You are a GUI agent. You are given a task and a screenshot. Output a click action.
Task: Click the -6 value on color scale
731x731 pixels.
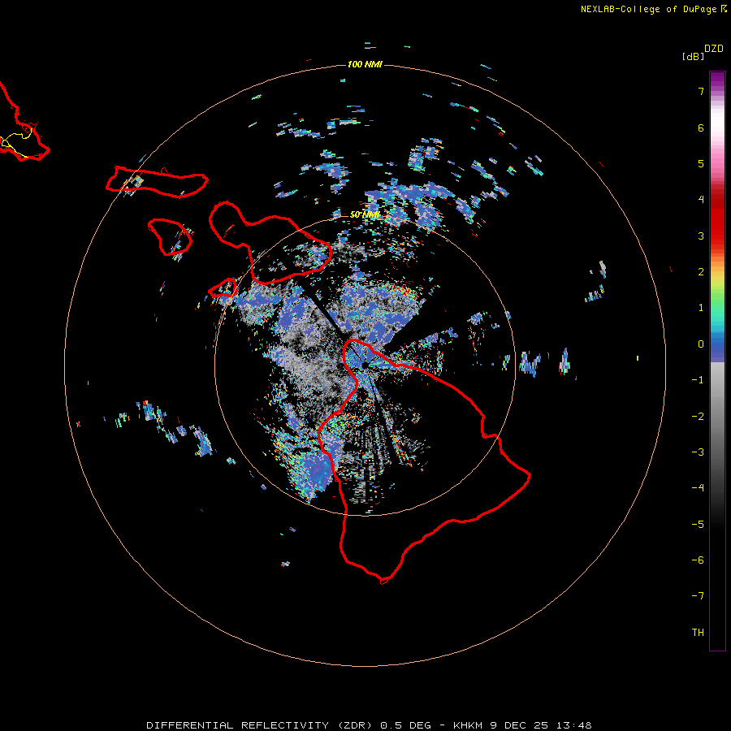click(698, 560)
